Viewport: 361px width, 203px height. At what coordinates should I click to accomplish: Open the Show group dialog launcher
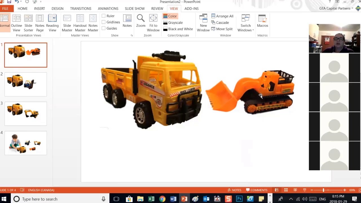click(132, 36)
